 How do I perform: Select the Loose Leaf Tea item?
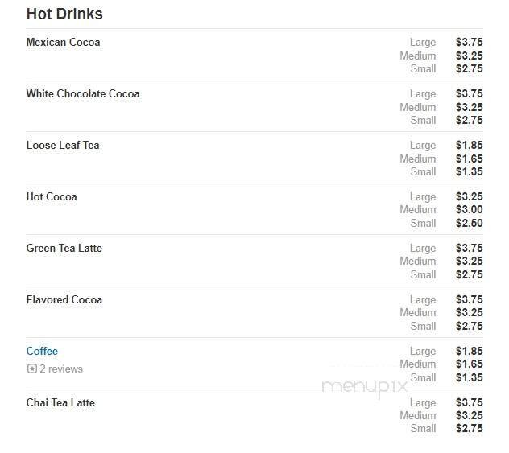pos(62,145)
